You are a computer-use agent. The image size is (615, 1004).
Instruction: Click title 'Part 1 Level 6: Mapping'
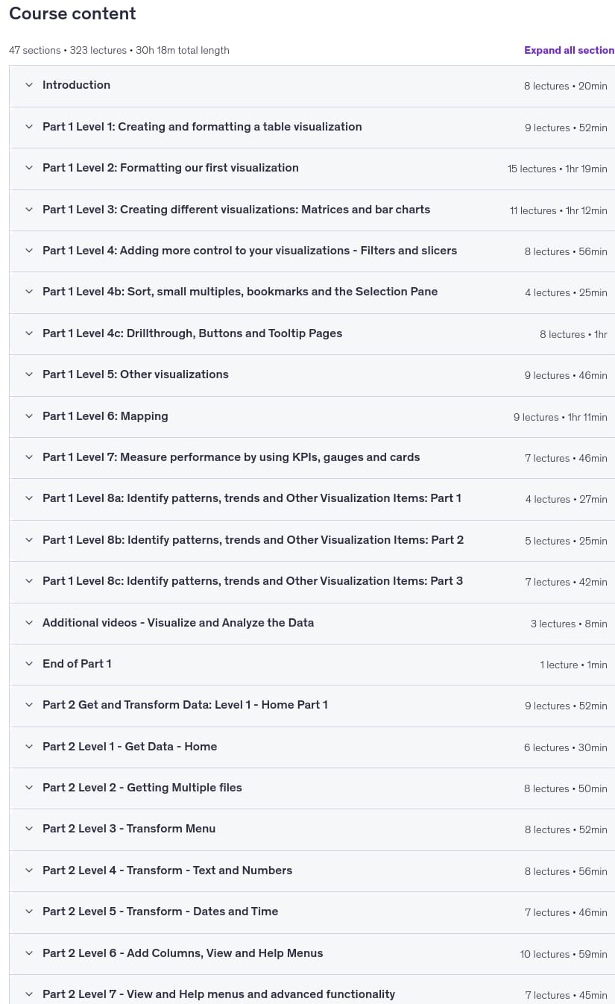coord(105,416)
